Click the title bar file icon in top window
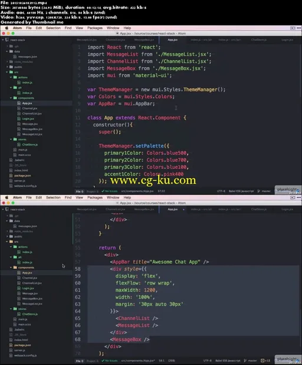The image size is (302, 365). pyautogui.click(x=117, y=34)
